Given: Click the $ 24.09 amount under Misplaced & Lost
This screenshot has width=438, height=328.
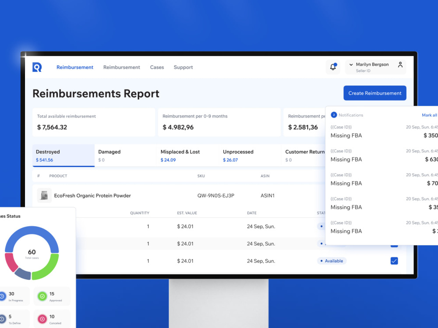Looking at the screenshot, I should [168, 160].
